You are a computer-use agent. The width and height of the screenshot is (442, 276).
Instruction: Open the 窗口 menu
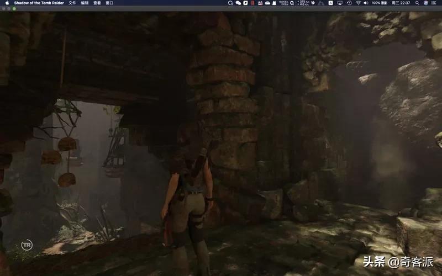click(109, 3)
